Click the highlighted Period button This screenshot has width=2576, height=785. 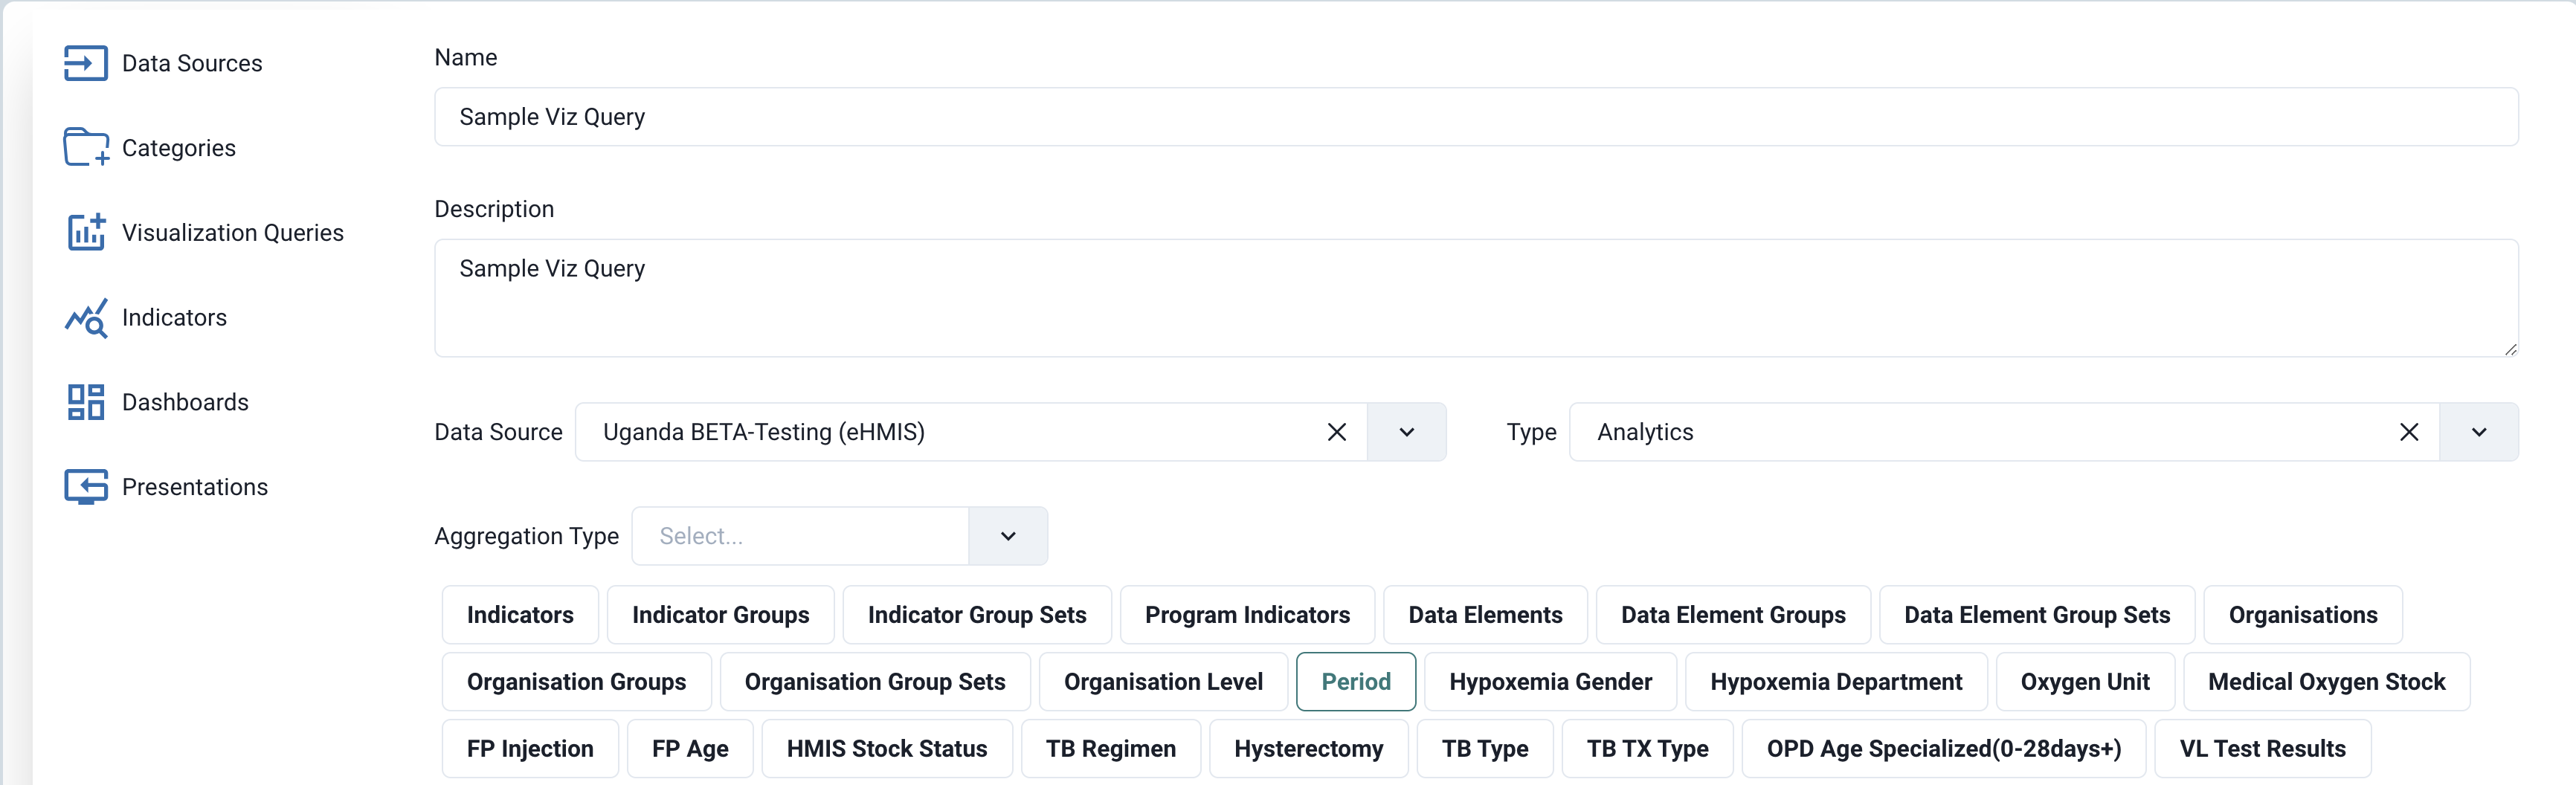[1356, 682]
